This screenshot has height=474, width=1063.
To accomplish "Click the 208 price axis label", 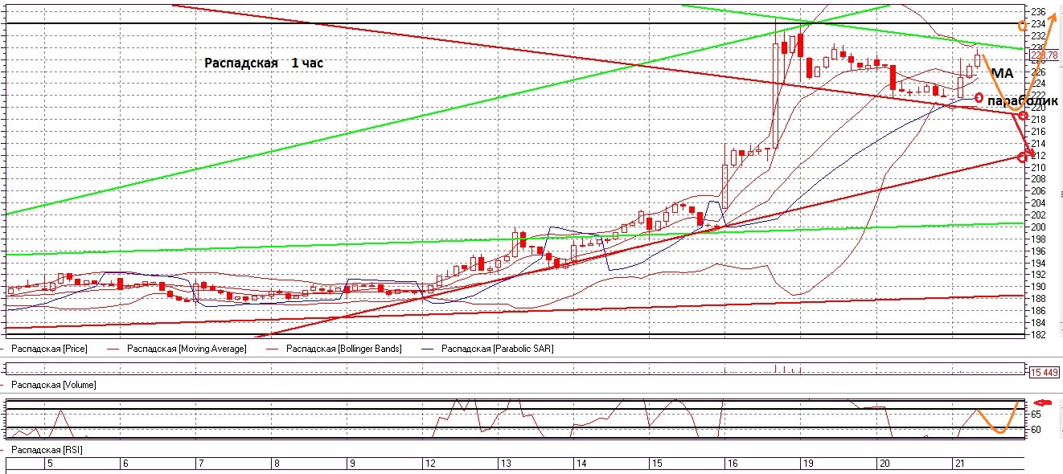I will [1037, 179].
